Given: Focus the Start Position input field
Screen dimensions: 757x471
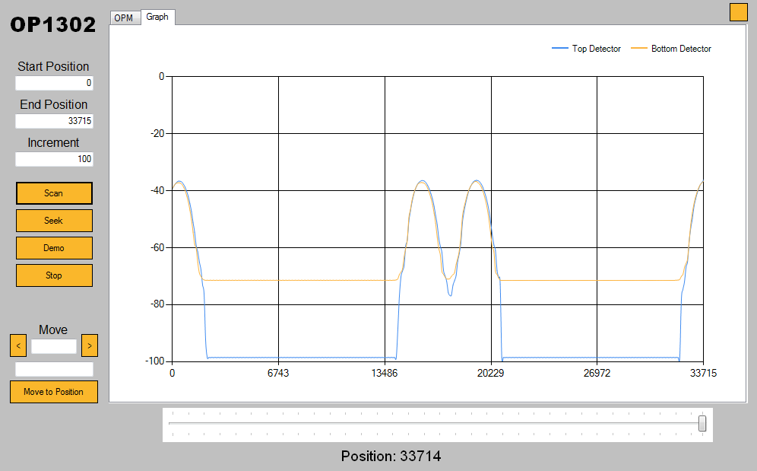Looking at the screenshot, I should pyautogui.click(x=54, y=83).
